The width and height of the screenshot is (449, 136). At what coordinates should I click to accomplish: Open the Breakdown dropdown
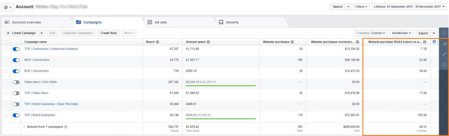point(402,33)
